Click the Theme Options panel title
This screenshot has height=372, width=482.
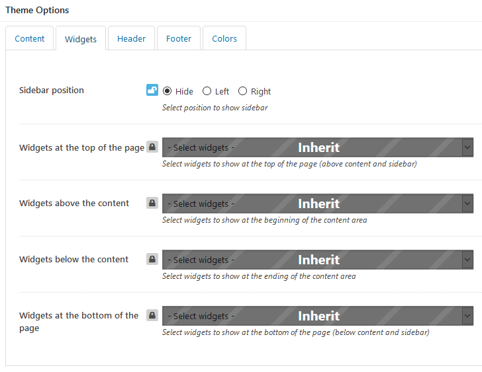point(37,10)
